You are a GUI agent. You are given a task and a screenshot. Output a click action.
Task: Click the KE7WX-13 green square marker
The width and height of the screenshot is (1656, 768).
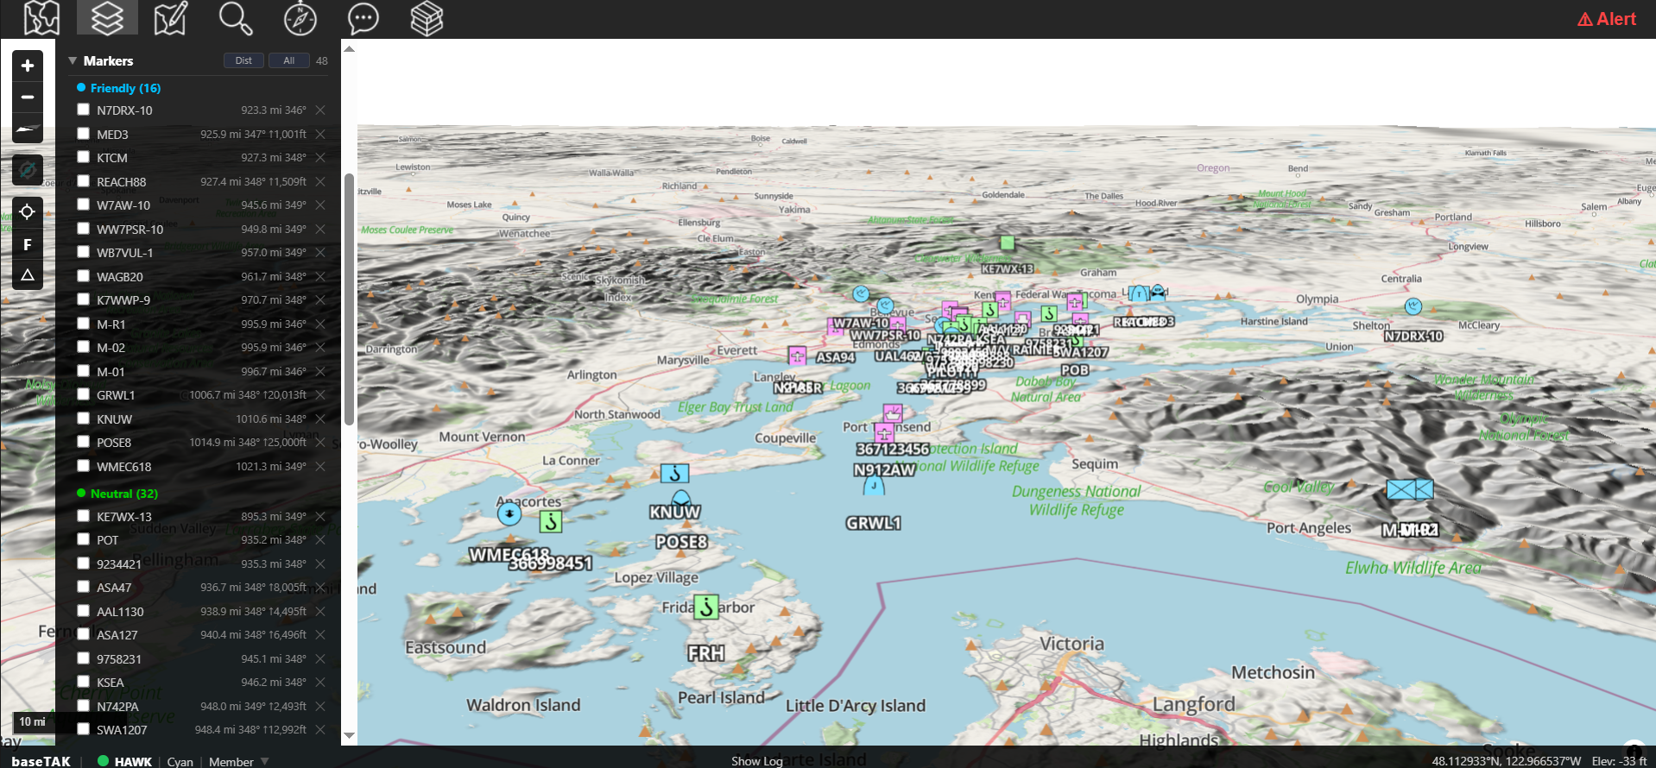pyautogui.click(x=1008, y=243)
